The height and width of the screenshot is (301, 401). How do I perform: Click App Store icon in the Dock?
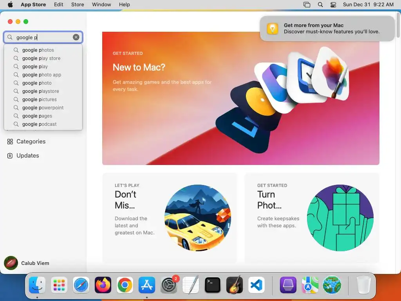coord(147,285)
